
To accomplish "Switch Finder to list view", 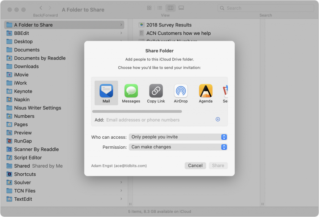I will point(159,8).
